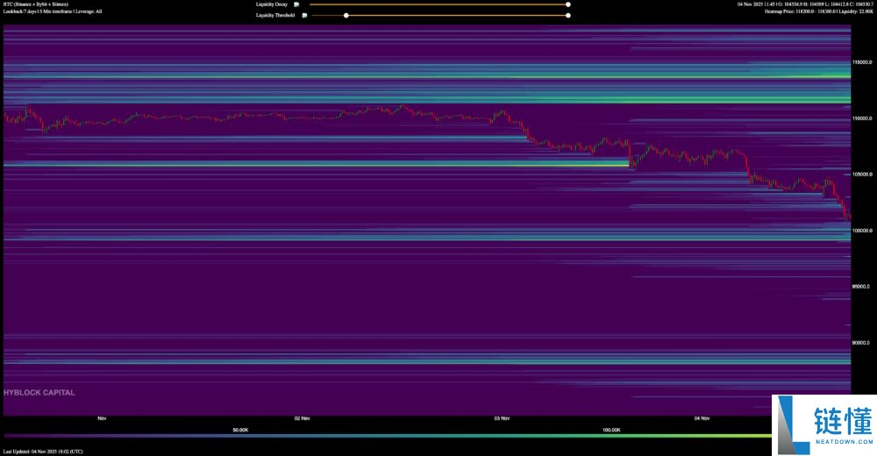Screen dimensions: 877x456
Task: Click the Liquidity Decay slider handle
Action: (567, 4)
